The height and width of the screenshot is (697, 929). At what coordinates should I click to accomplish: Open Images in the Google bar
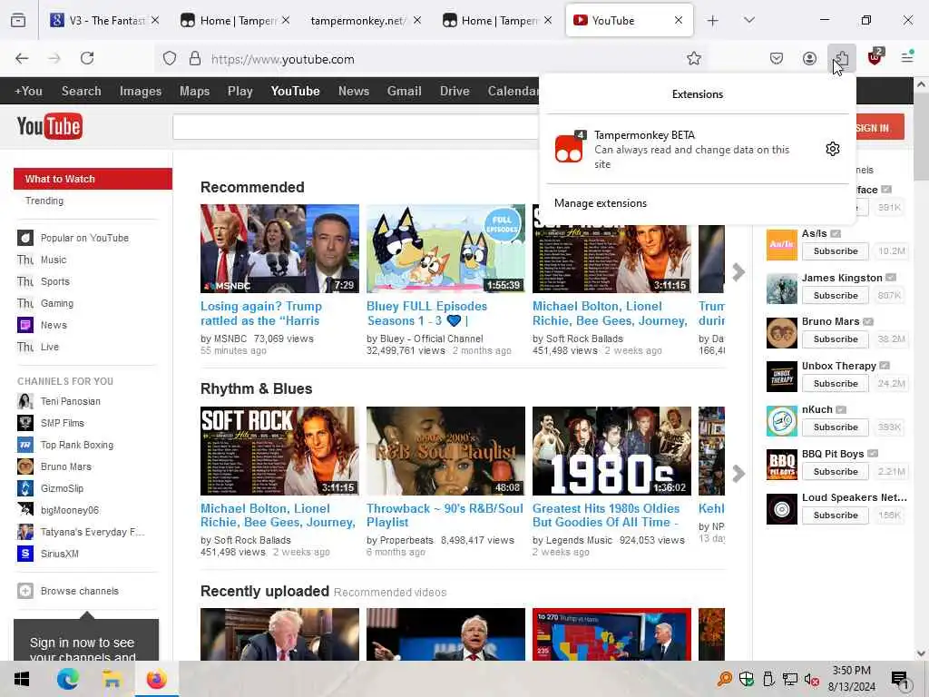[141, 92]
